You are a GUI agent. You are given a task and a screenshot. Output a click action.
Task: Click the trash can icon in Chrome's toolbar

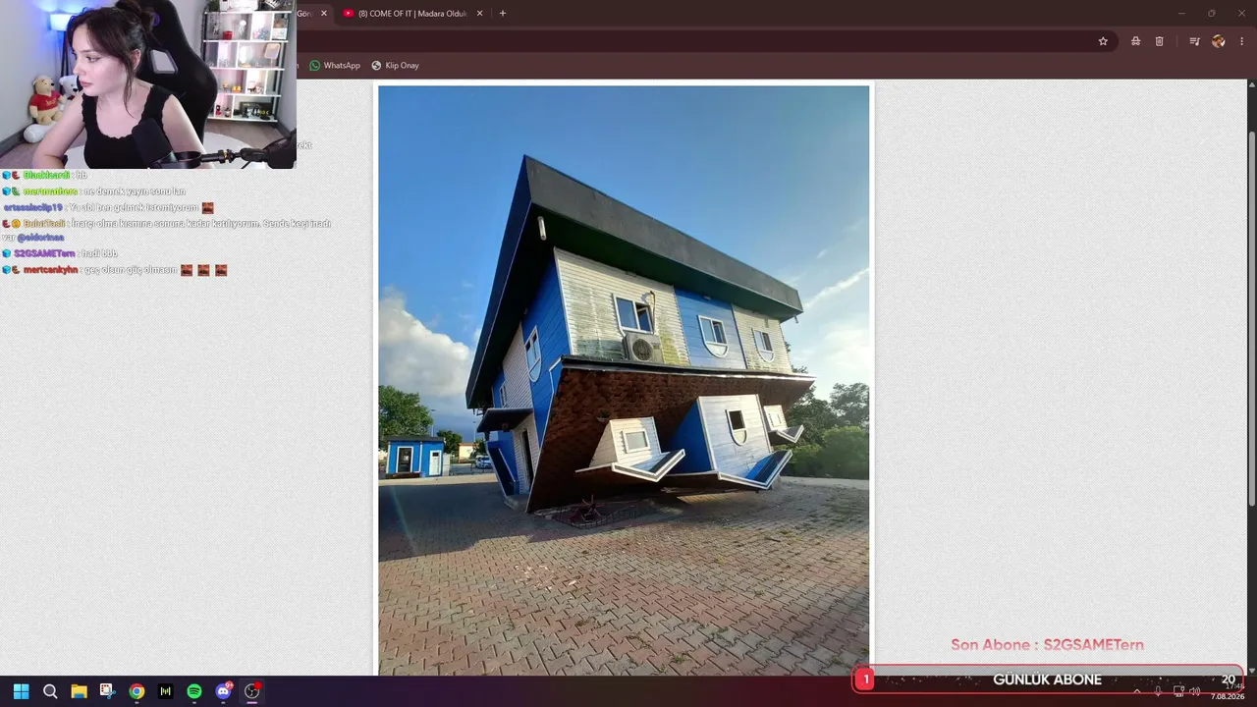(x=1159, y=41)
